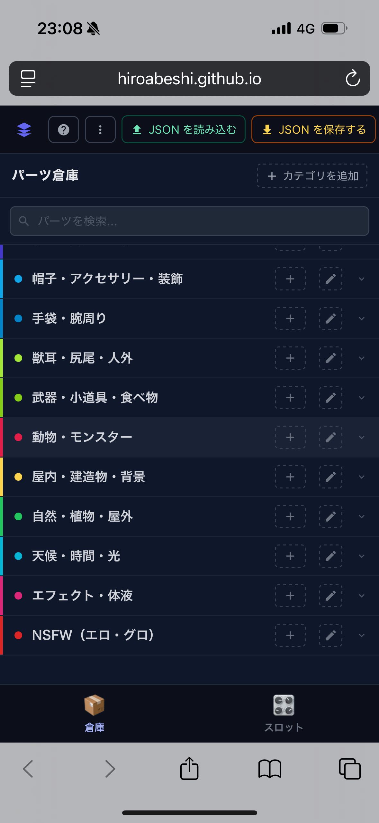Select the 倉庫 tab
379x823 pixels.
coord(95,713)
